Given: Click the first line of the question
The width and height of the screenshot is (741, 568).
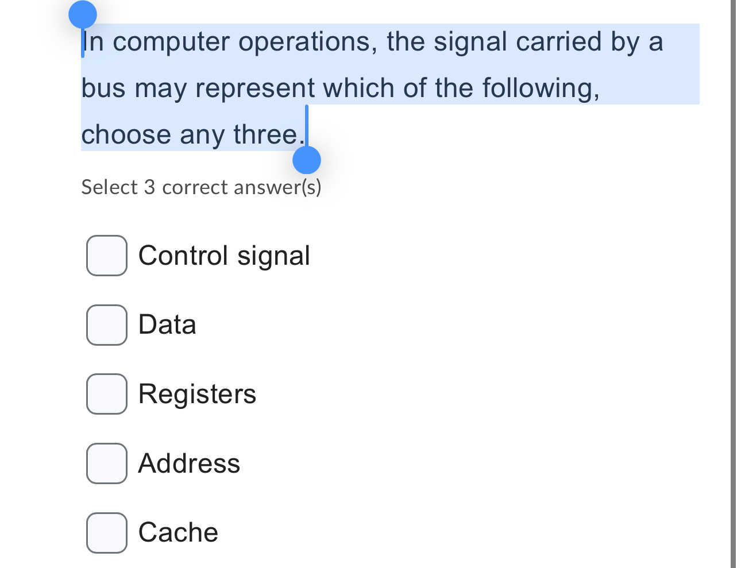Looking at the screenshot, I should [x=372, y=41].
